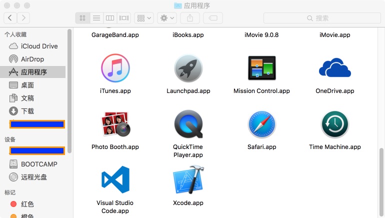Viewport: 385px width, 218px height.
Task: Select 应用程序 in the sidebar
Action: (33, 72)
